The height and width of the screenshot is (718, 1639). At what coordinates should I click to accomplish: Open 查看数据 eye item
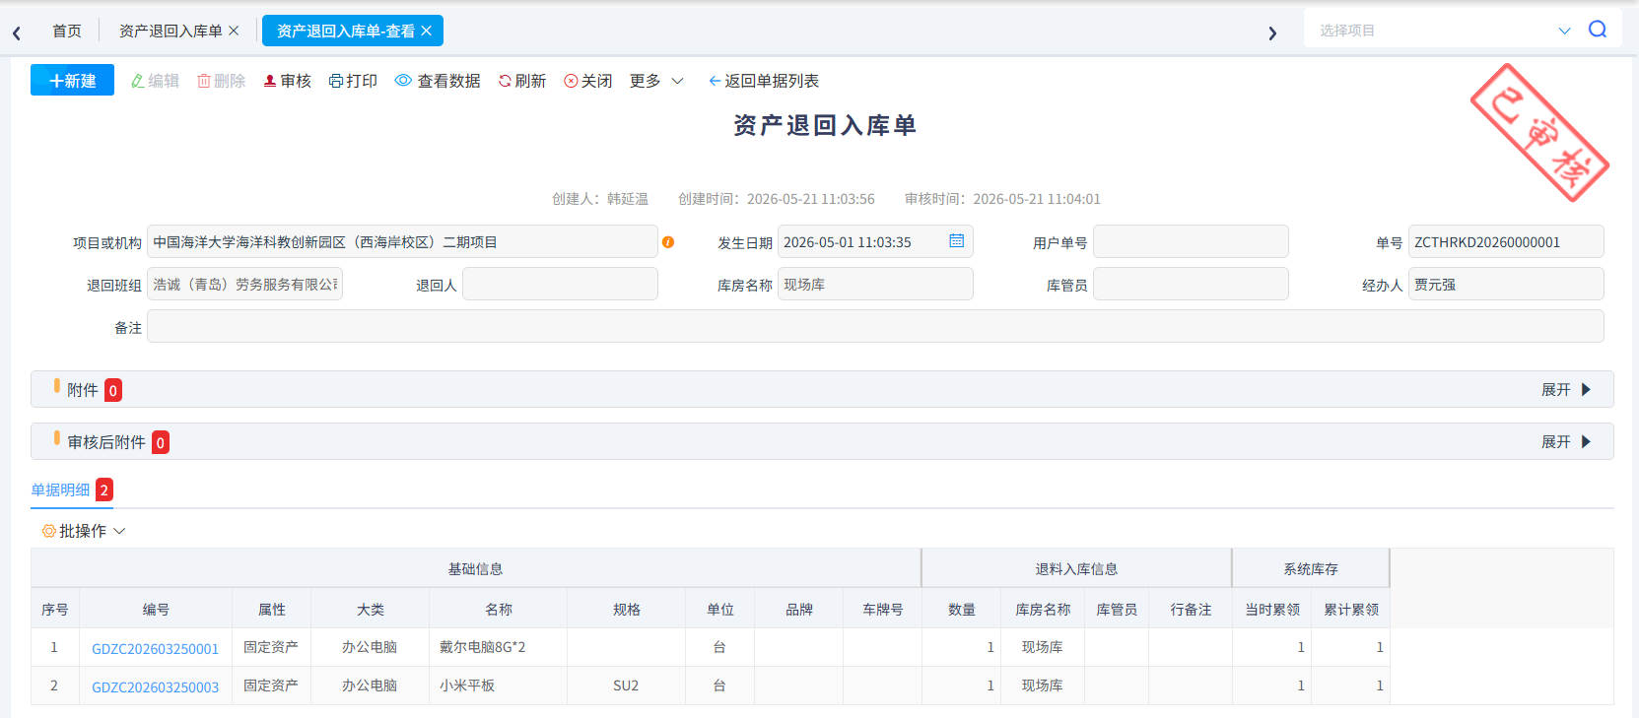point(438,81)
